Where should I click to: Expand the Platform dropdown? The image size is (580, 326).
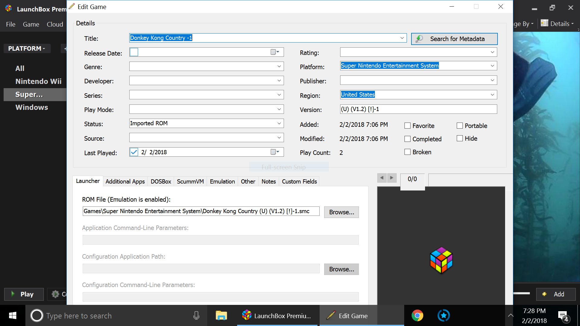click(492, 66)
